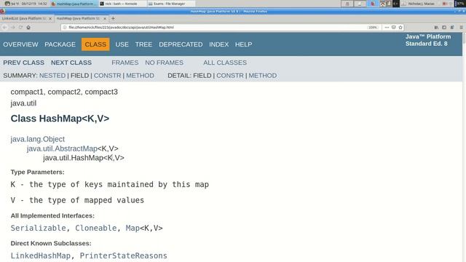Open the Cloneable interface link
Viewport: 466px width, 262px height.
click(x=95, y=228)
